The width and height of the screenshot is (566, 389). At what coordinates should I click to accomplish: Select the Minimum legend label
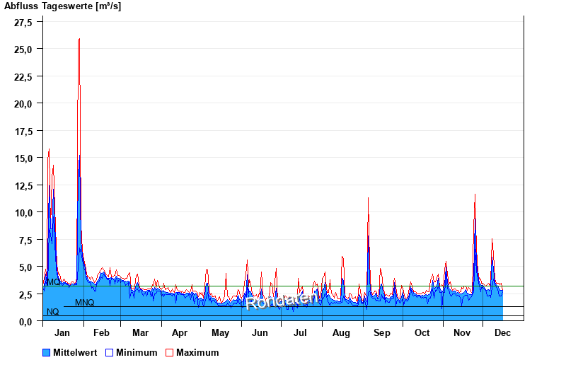tap(137, 352)
